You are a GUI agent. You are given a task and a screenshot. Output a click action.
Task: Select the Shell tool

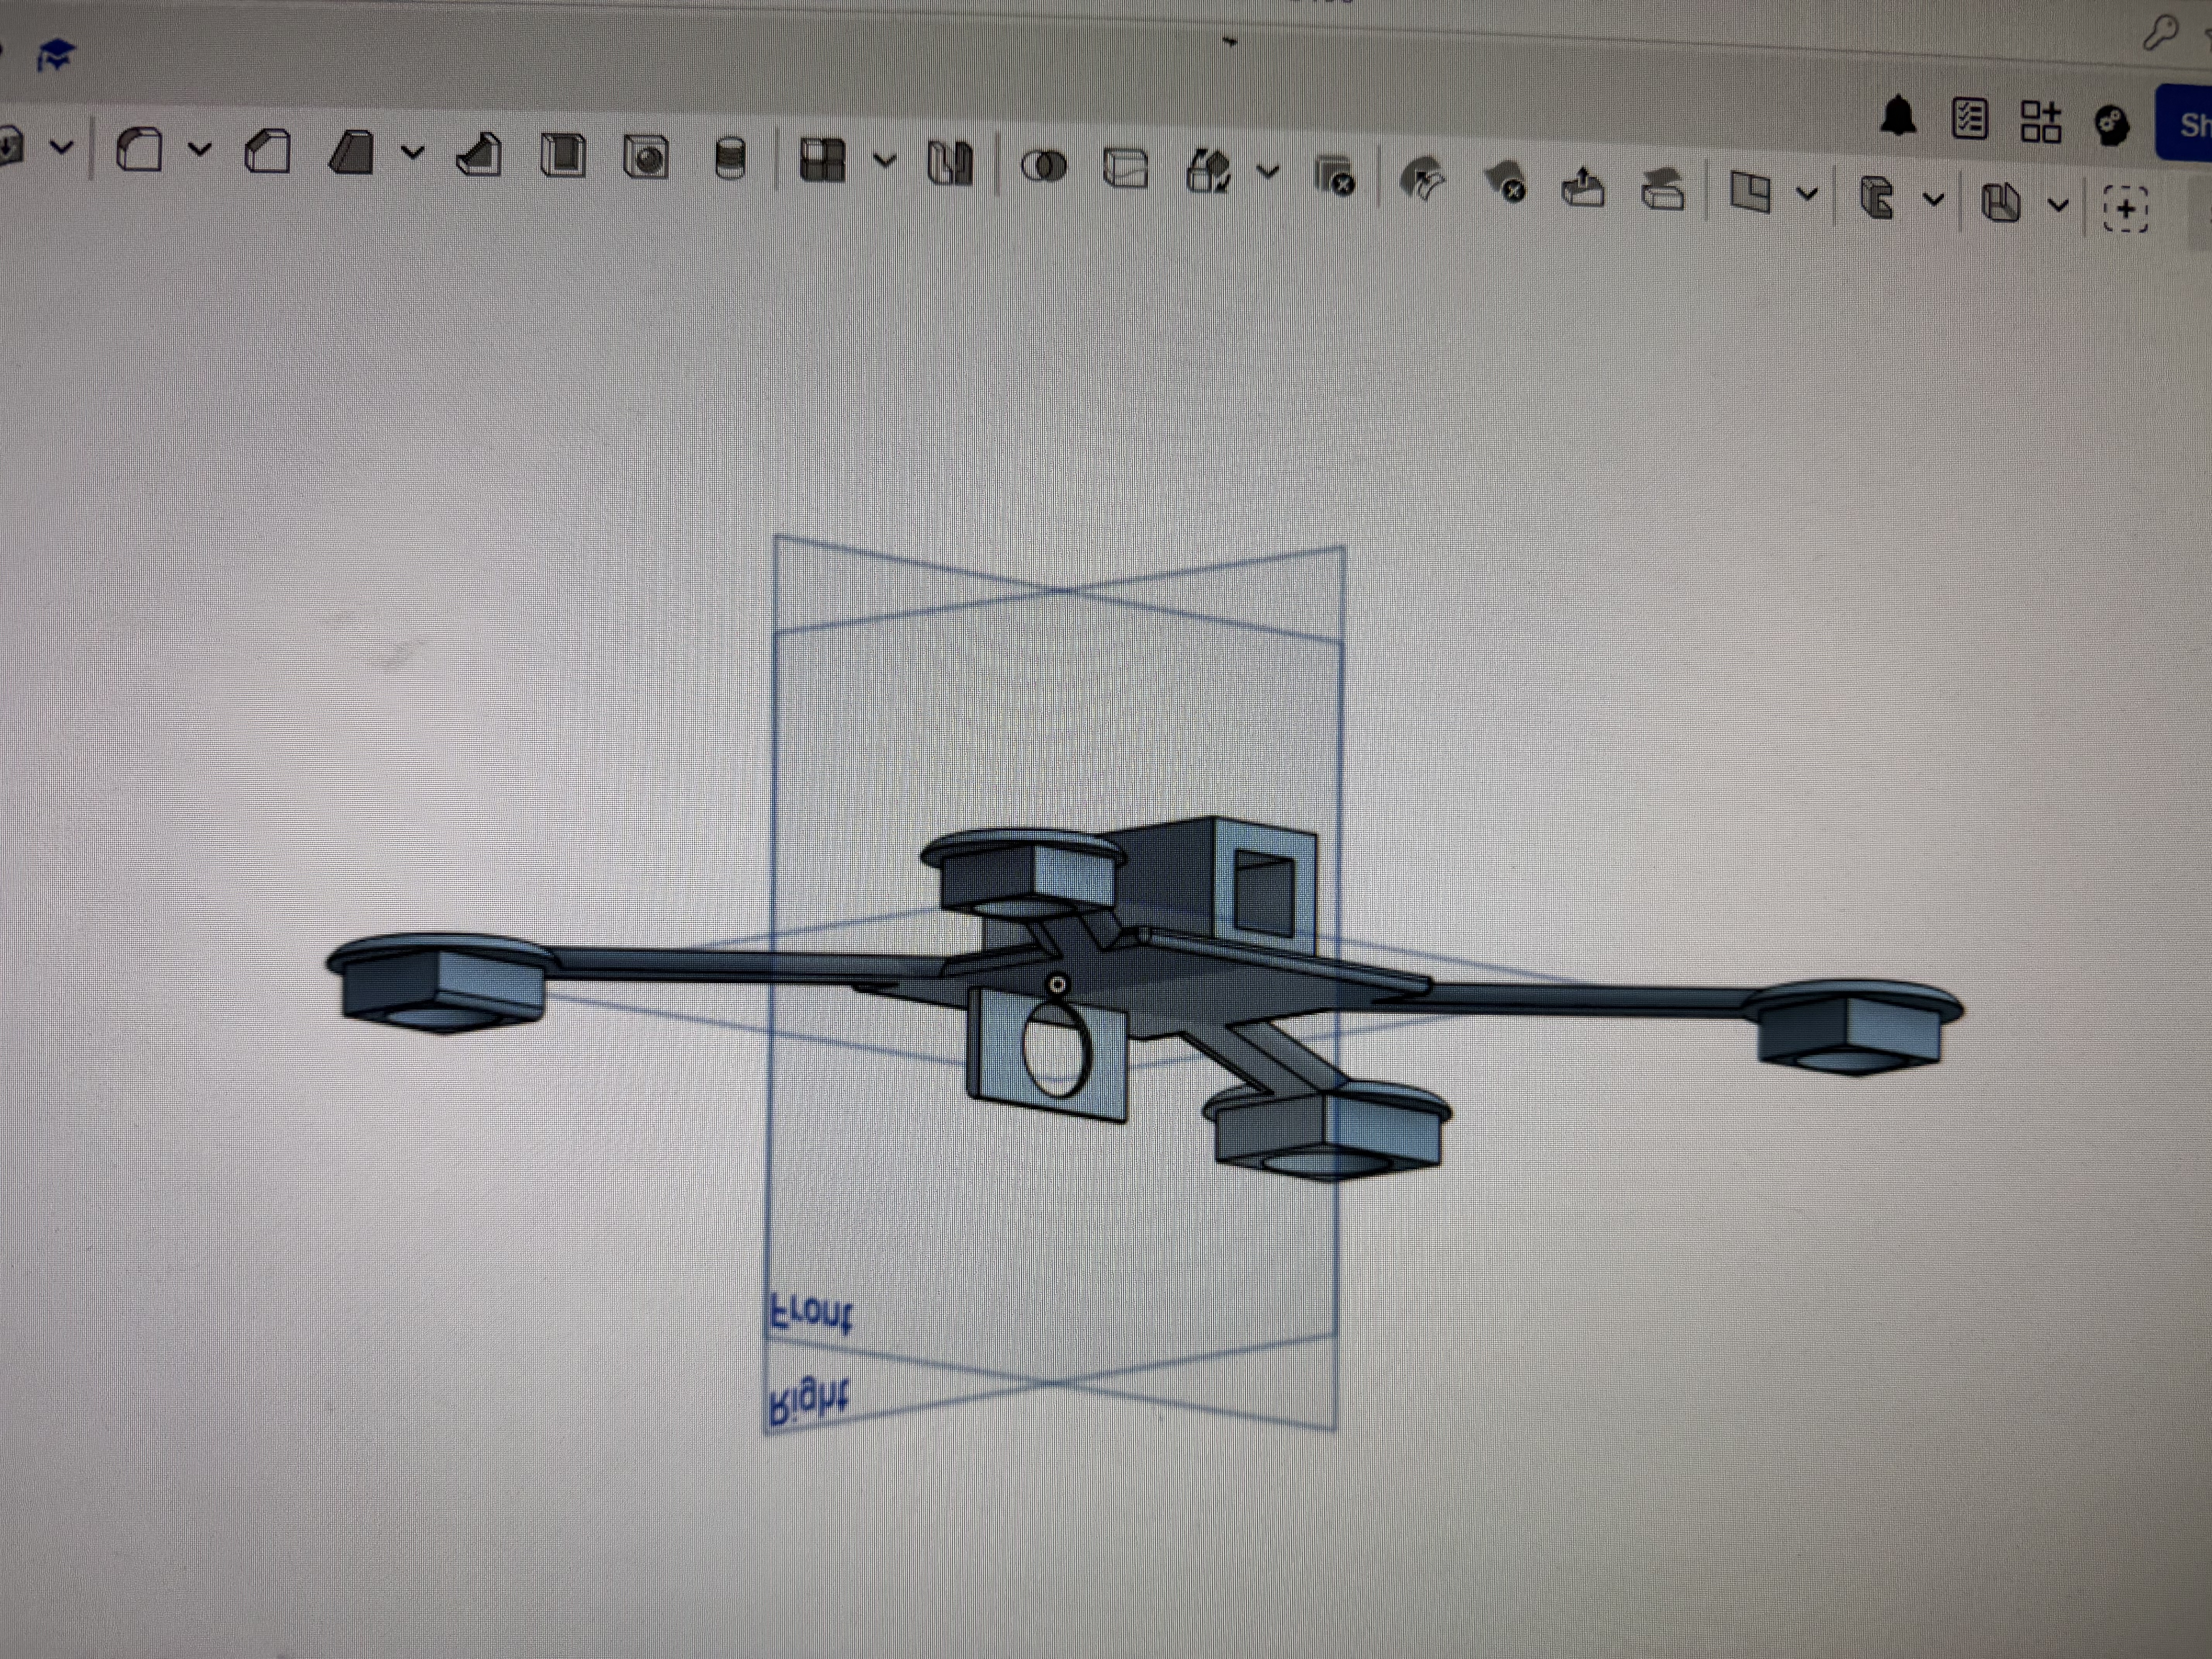563,157
